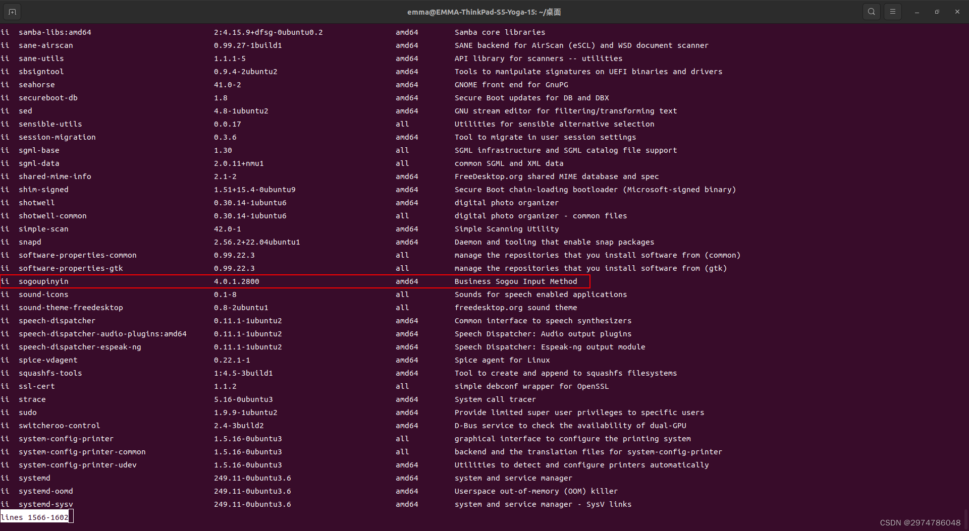The width and height of the screenshot is (969, 531).
Task: Select the ssl-cert package name
Action: coord(37,386)
